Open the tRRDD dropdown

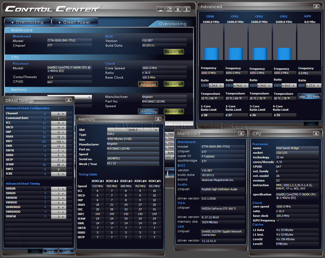point(59,194)
